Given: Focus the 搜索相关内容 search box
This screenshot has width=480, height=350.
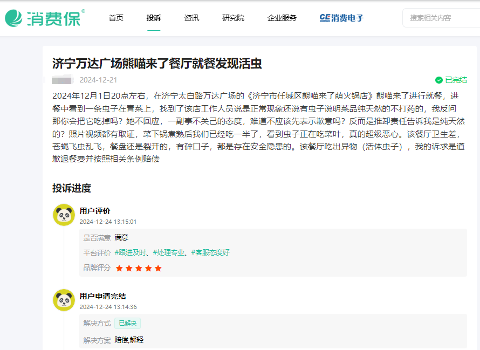Looking at the screenshot, I should pos(441,18).
